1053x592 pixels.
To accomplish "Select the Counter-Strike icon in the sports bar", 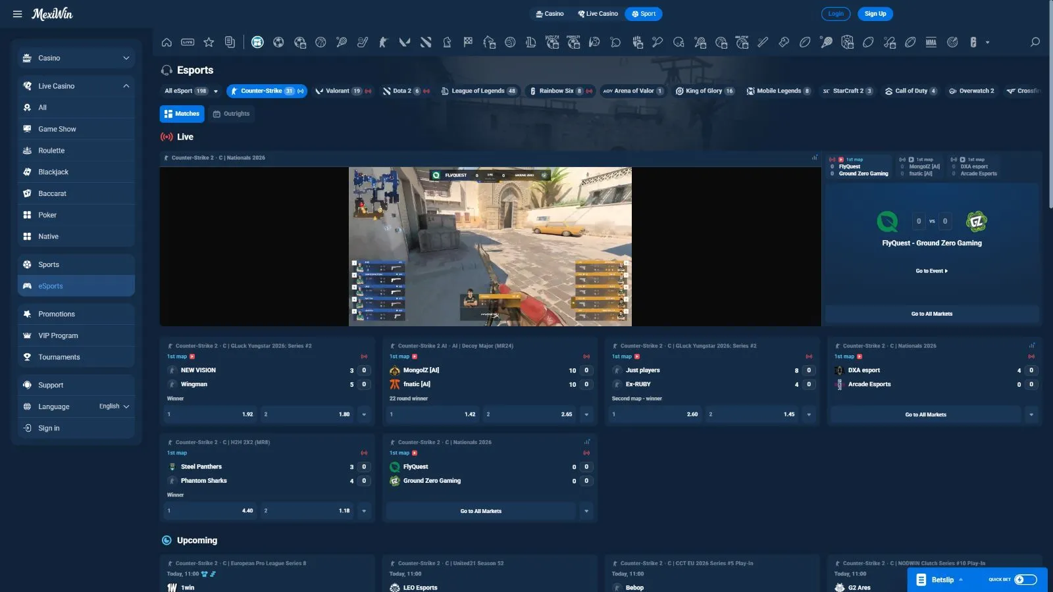I will click(384, 42).
